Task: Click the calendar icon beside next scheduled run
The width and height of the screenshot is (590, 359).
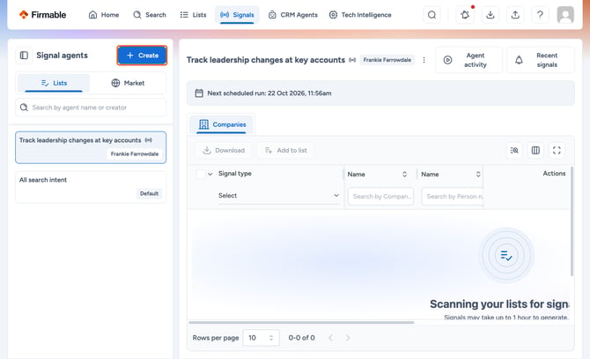Action: 199,93
